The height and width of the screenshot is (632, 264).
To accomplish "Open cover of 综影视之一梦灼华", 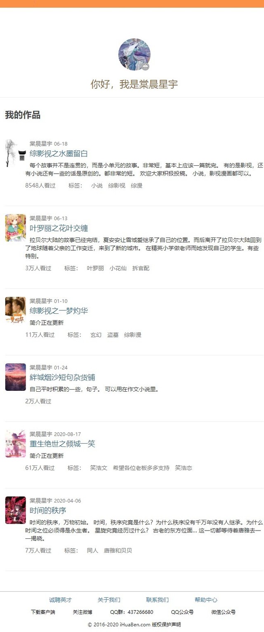I will [x=15, y=310].
